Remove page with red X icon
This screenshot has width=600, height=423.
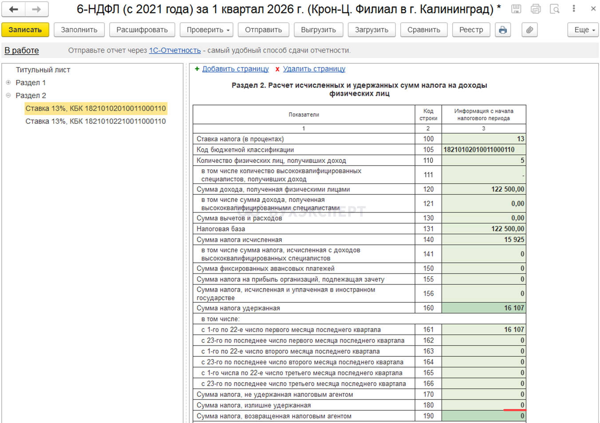[x=277, y=69]
